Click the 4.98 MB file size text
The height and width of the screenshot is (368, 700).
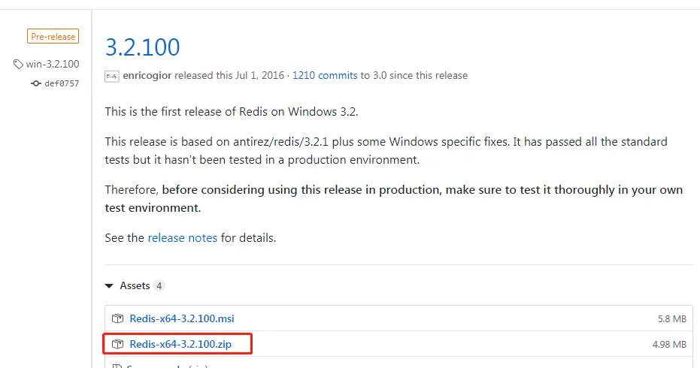[669, 345]
